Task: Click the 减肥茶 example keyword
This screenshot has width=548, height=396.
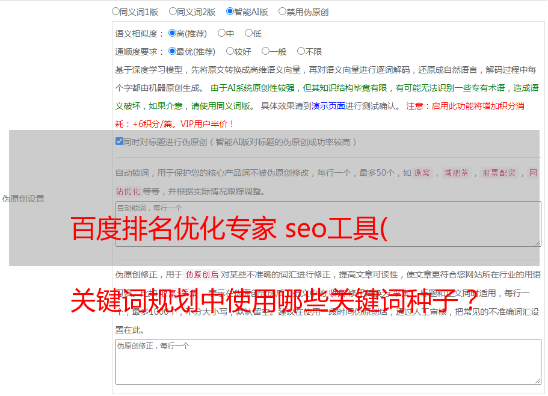Action: point(457,173)
